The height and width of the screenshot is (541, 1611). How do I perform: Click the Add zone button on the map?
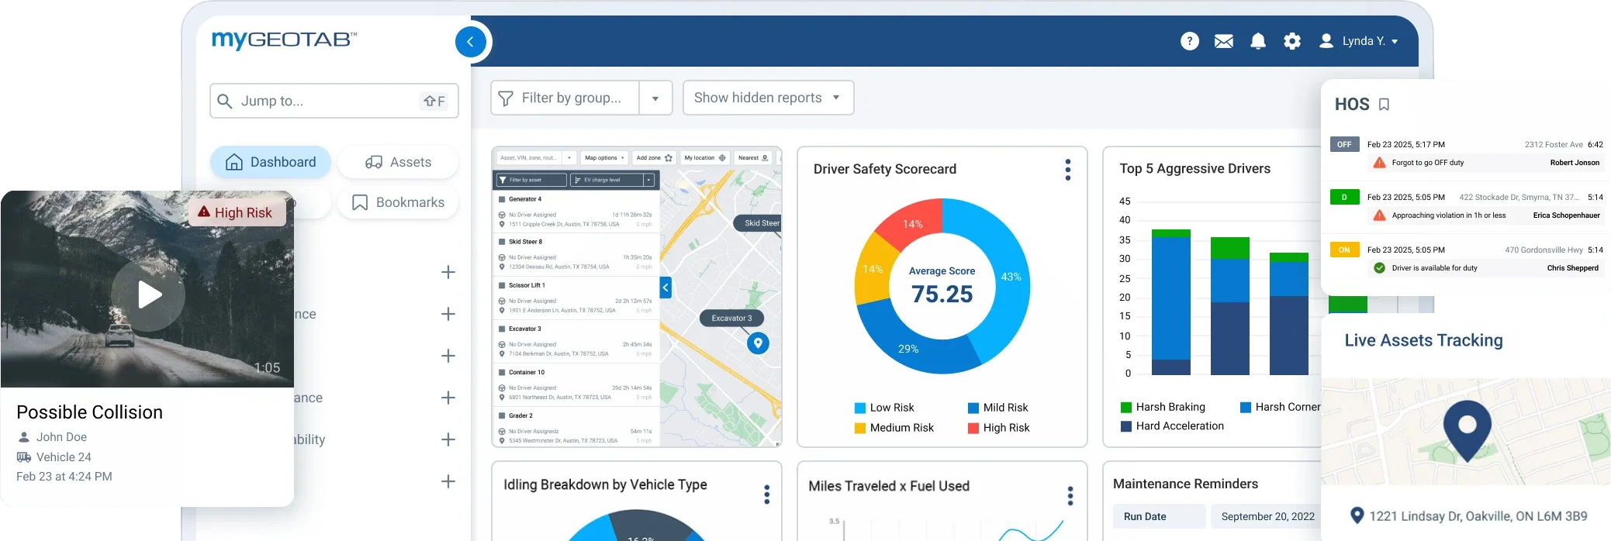[654, 158]
